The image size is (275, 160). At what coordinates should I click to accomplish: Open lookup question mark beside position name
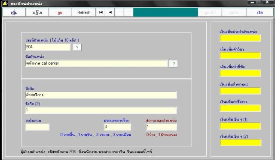tap(174, 64)
